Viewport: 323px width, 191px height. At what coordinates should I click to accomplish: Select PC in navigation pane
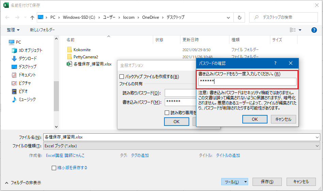15,42
